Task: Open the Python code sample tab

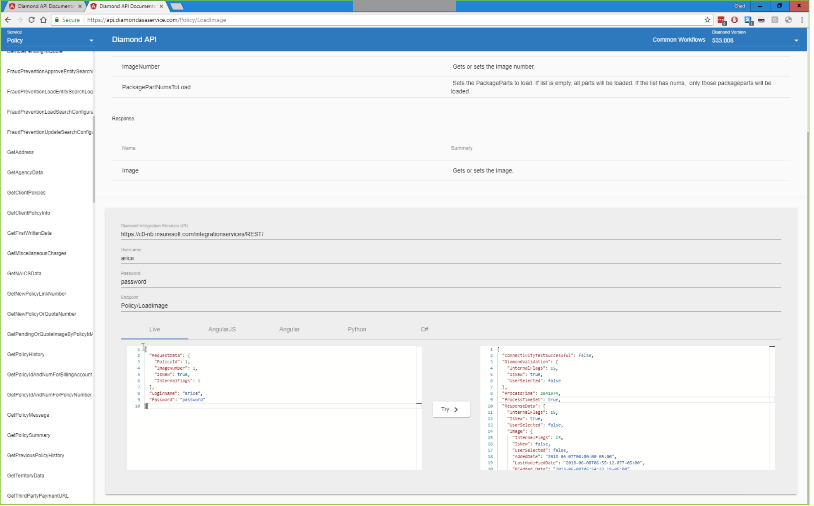Action: point(357,329)
